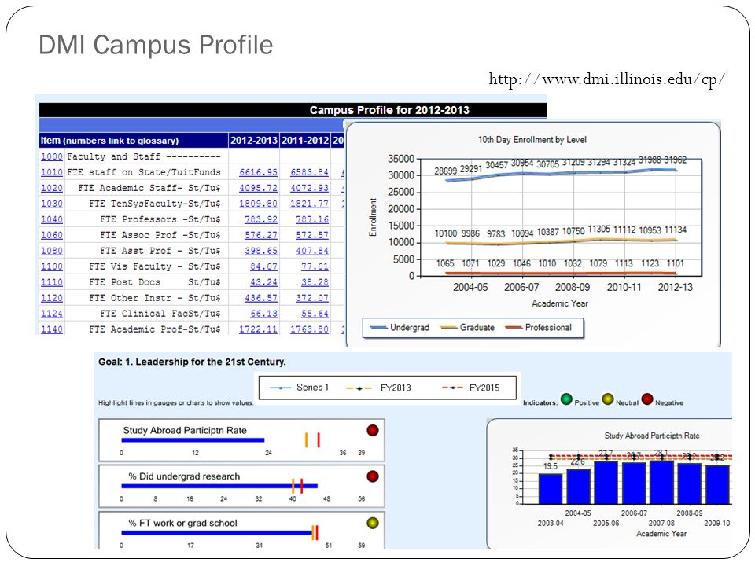This screenshot has height=566, width=755.
Task: Click the undergrad 28699 data label
Action: point(445,171)
